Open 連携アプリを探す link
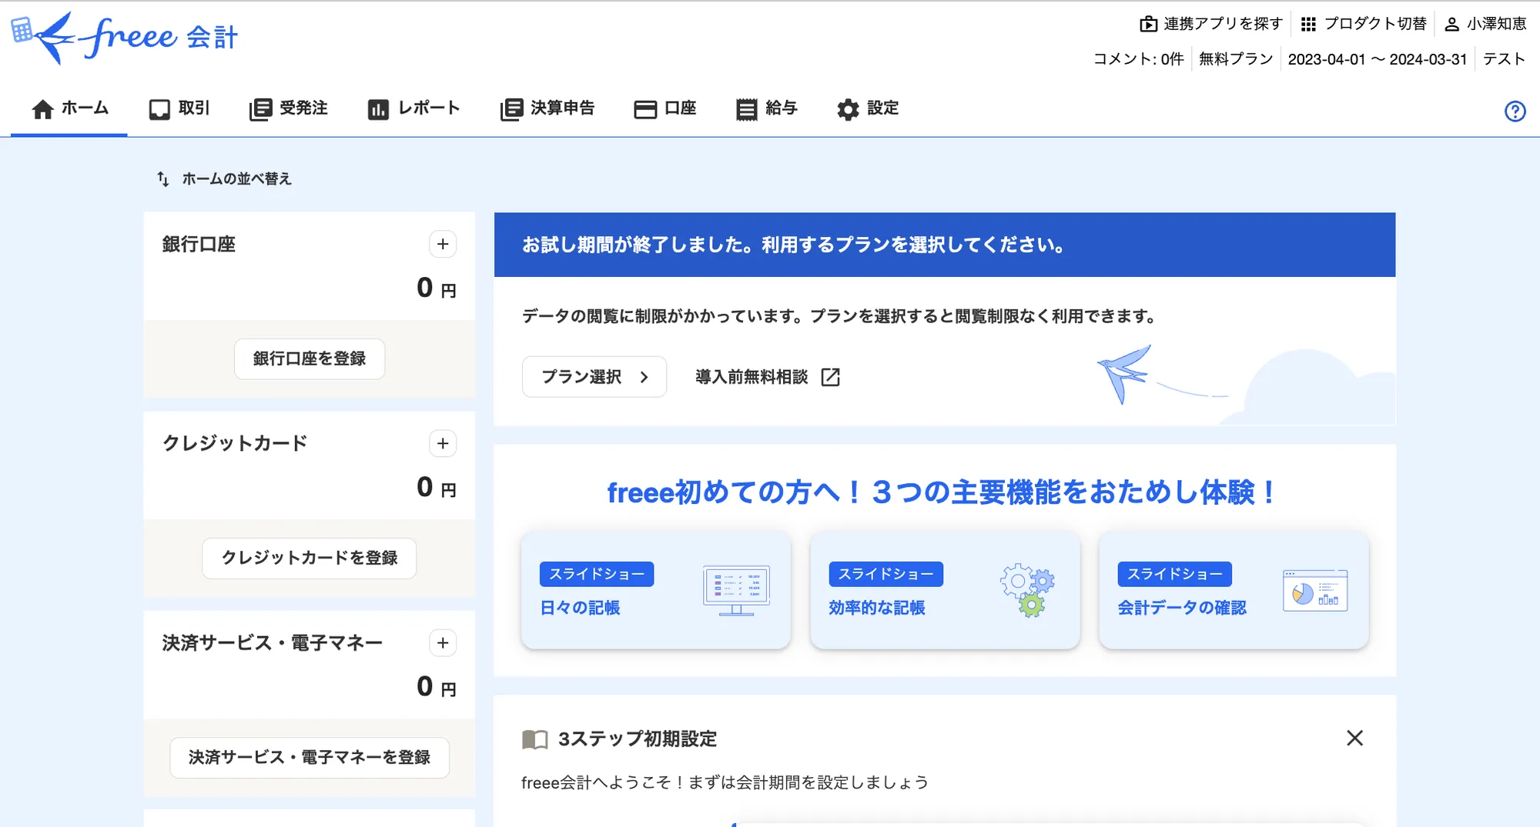The image size is (1540, 827). click(1211, 24)
